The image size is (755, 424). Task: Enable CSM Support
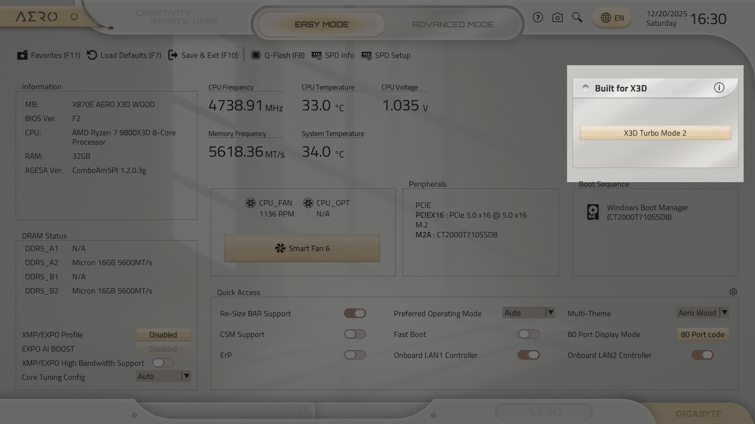(355, 334)
